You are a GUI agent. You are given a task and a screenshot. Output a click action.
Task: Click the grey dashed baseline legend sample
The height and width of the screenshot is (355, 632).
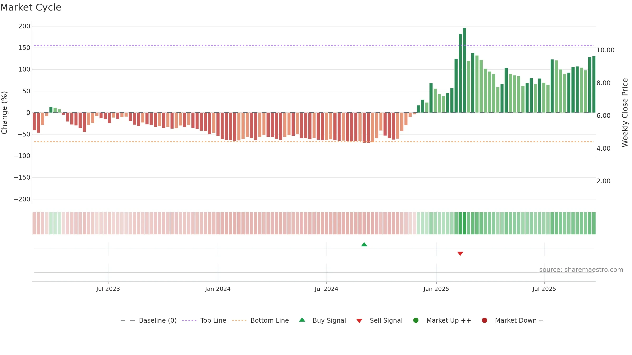coord(128,320)
